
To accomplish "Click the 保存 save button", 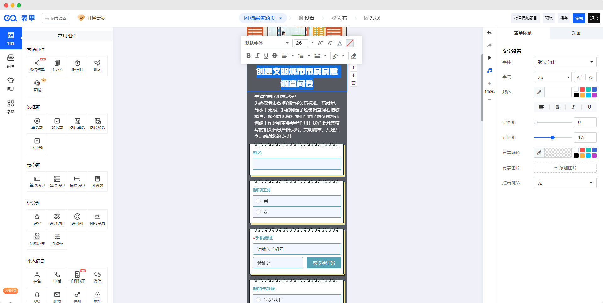I will [x=564, y=18].
